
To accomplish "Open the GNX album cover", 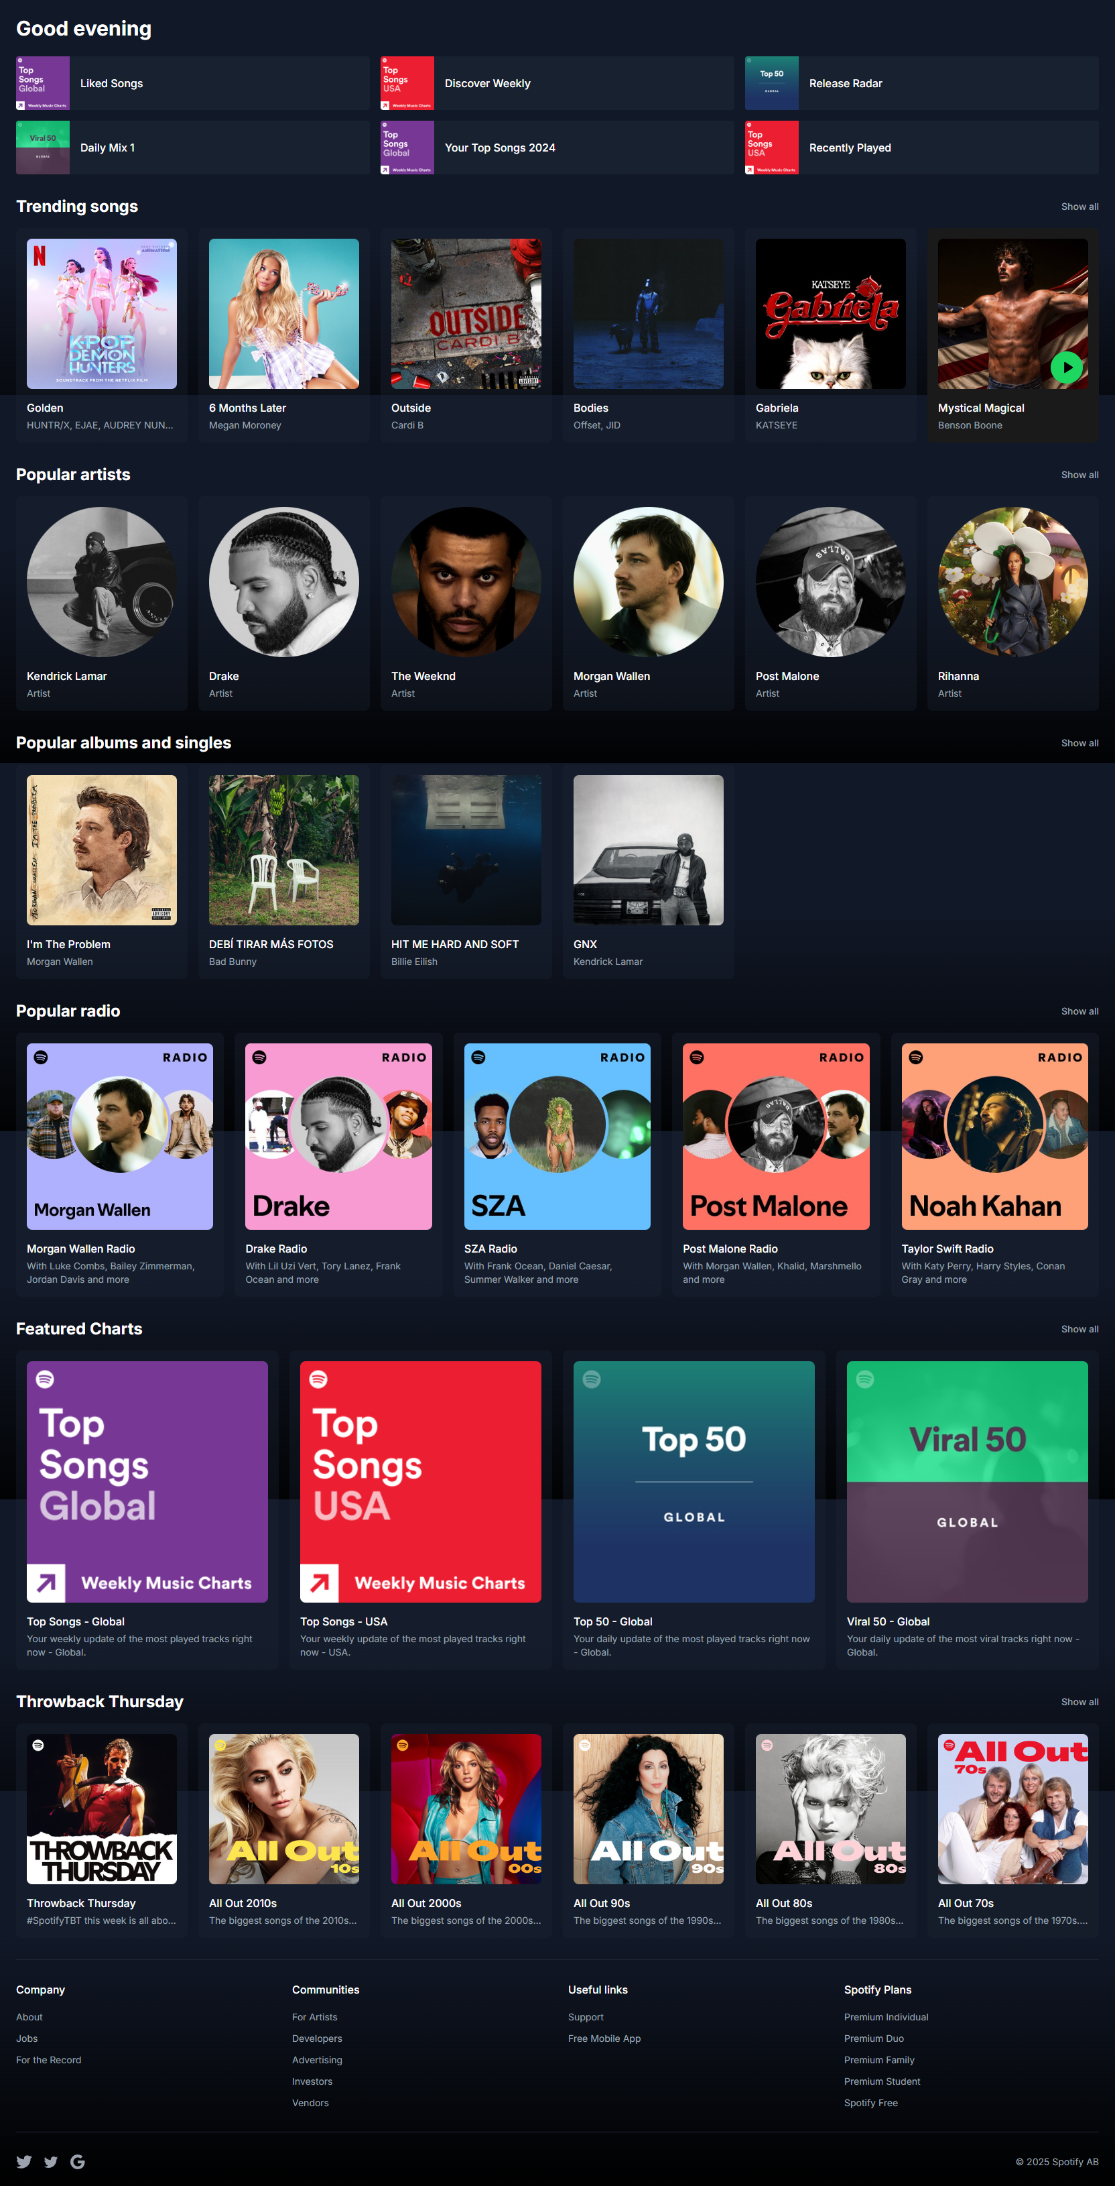I will 649,850.
